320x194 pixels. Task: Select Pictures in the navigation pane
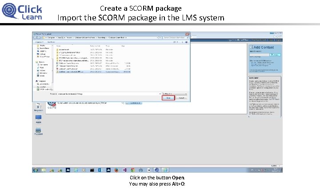point(41,70)
